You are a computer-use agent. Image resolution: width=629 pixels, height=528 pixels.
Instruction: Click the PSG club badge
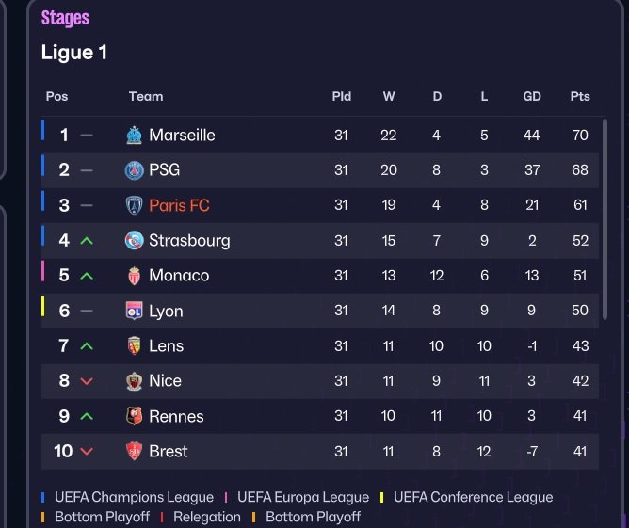click(x=134, y=170)
